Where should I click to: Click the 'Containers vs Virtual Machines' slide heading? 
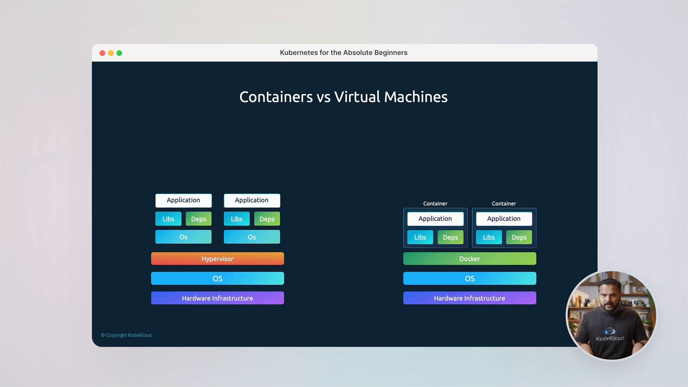click(343, 97)
